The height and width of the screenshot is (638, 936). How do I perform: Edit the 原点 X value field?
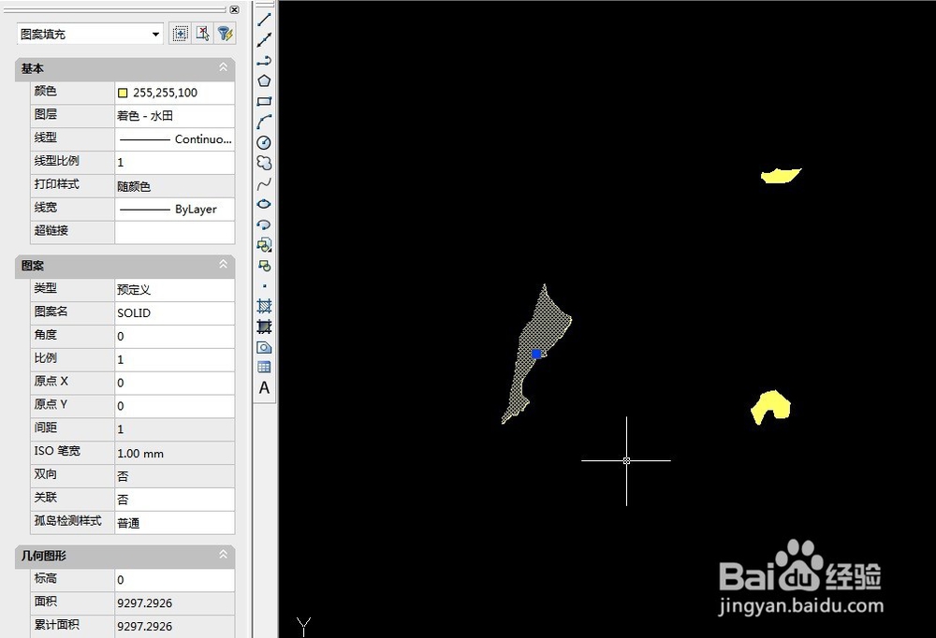click(174, 383)
